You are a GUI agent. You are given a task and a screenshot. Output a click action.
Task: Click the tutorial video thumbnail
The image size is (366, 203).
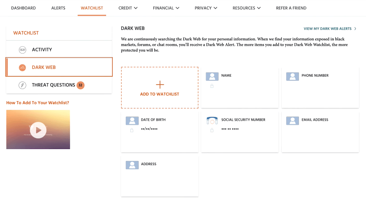(x=38, y=129)
